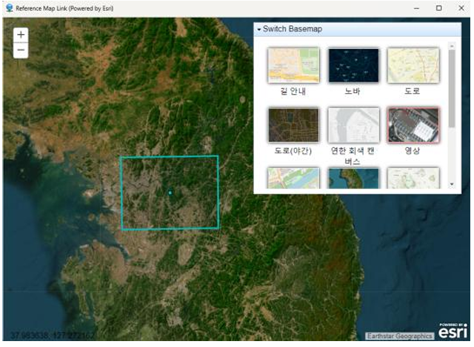The image size is (474, 347).
Task: Pick the 도로(야간) night streets basemap
Action: click(x=293, y=125)
